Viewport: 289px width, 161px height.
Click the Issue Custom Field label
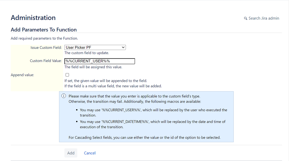(46, 47)
